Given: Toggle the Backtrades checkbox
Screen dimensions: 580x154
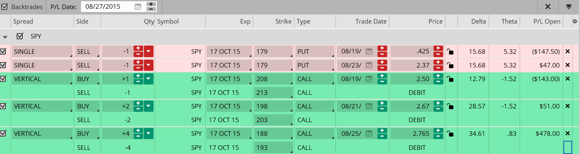Looking at the screenshot, I should (x=5, y=7).
